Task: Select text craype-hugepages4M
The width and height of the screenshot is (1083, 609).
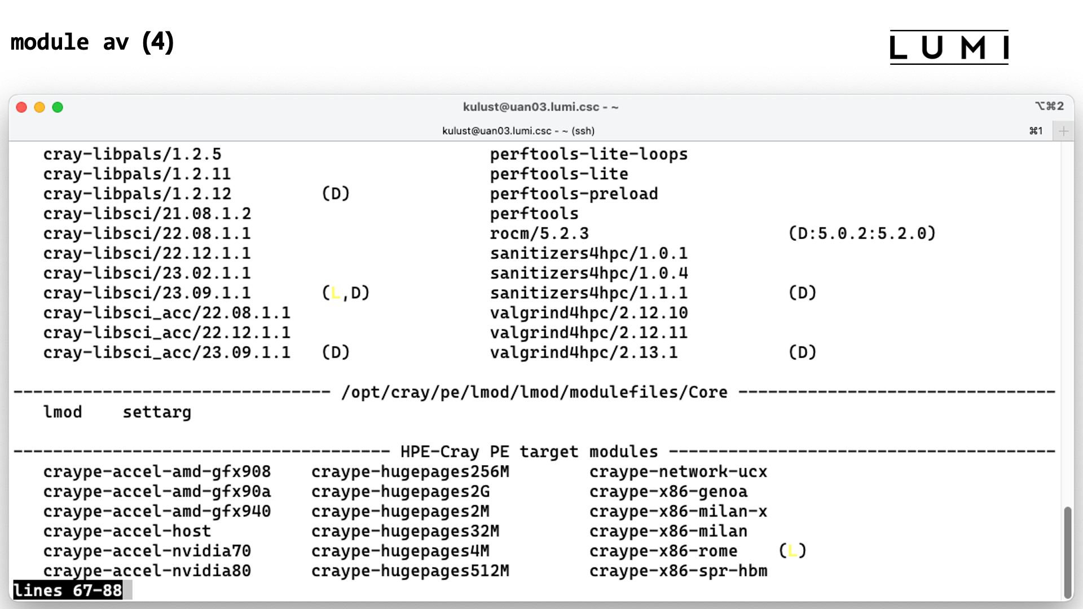Action: pyautogui.click(x=400, y=551)
